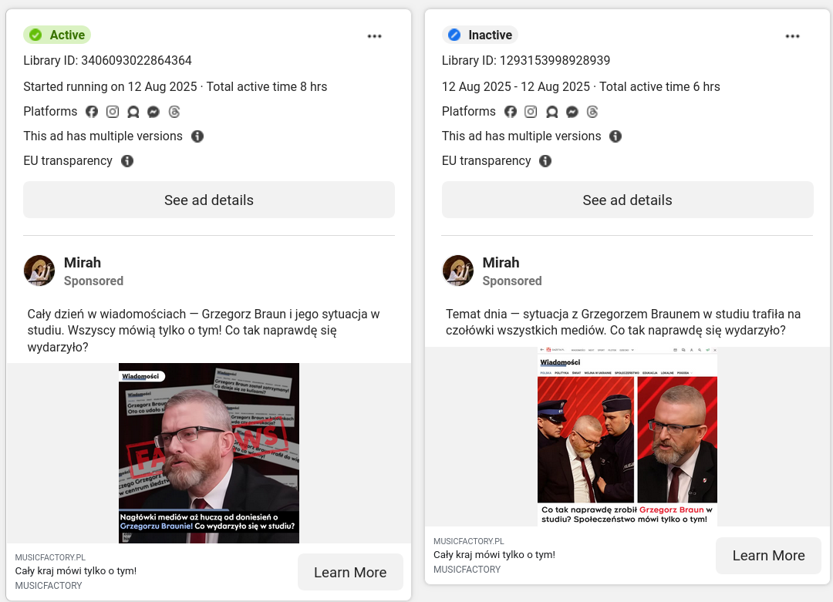Click Facebook platform icon in the Active ad
This screenshot has height=602, width=833.
click(x=92, y=112)
